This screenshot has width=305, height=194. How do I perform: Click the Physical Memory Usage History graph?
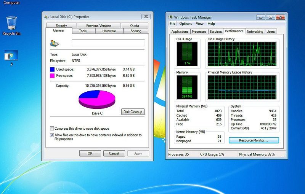(x=242, y=87)
